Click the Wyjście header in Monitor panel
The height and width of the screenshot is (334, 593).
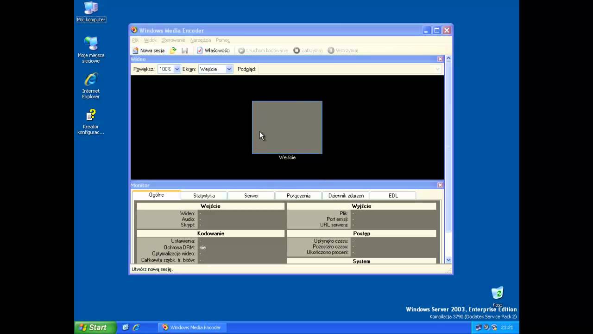click(361, 206)
